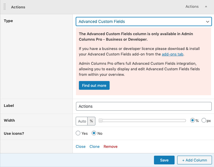This screenshot has height=167, width=214.
Task: Click the bold Actions column title in header
Action: point(18,7)
